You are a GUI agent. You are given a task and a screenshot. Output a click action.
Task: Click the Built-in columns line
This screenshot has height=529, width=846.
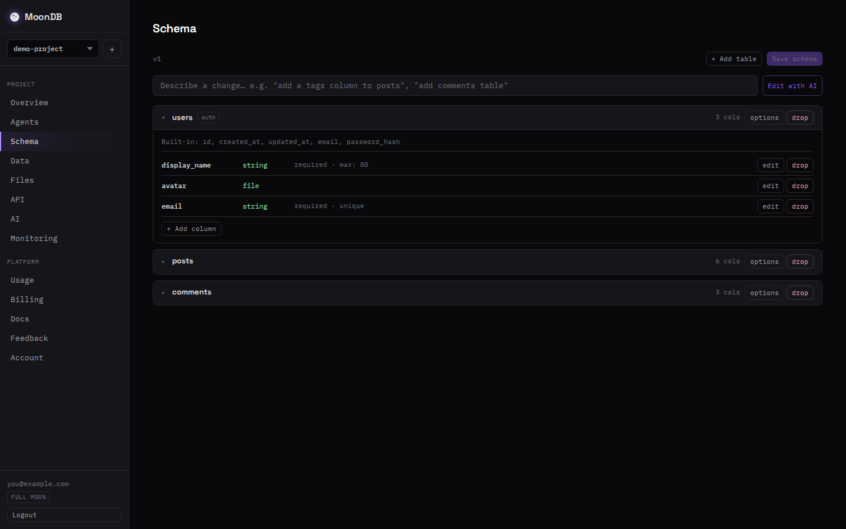[x=281, y=142]
